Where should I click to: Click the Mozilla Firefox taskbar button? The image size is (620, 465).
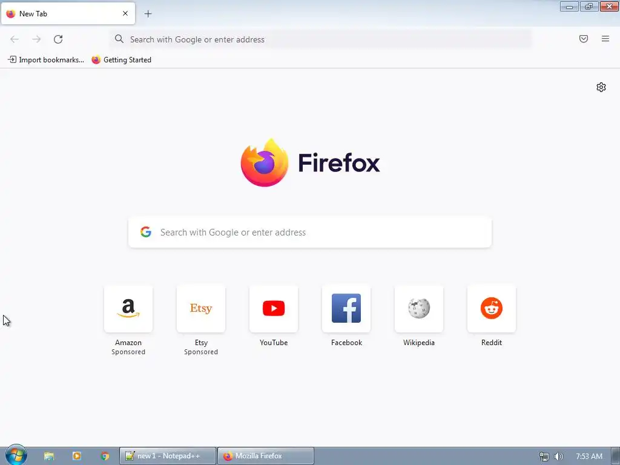tap(266, 456)
